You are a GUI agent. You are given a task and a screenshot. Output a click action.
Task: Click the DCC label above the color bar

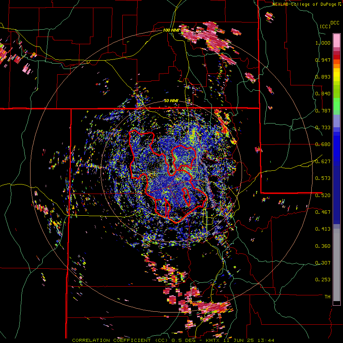tap(335, 23)
